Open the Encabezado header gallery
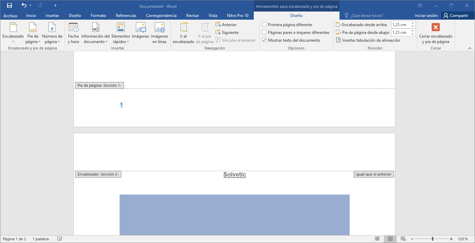Image resolution: width=475 pixels, height=243 pixels. (13, 33)
